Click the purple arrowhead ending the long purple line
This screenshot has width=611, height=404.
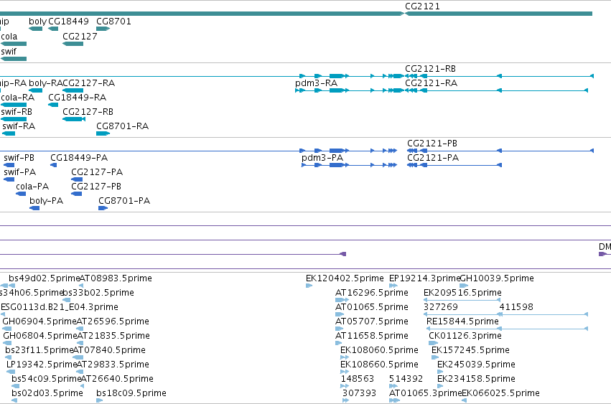point(343,254)
